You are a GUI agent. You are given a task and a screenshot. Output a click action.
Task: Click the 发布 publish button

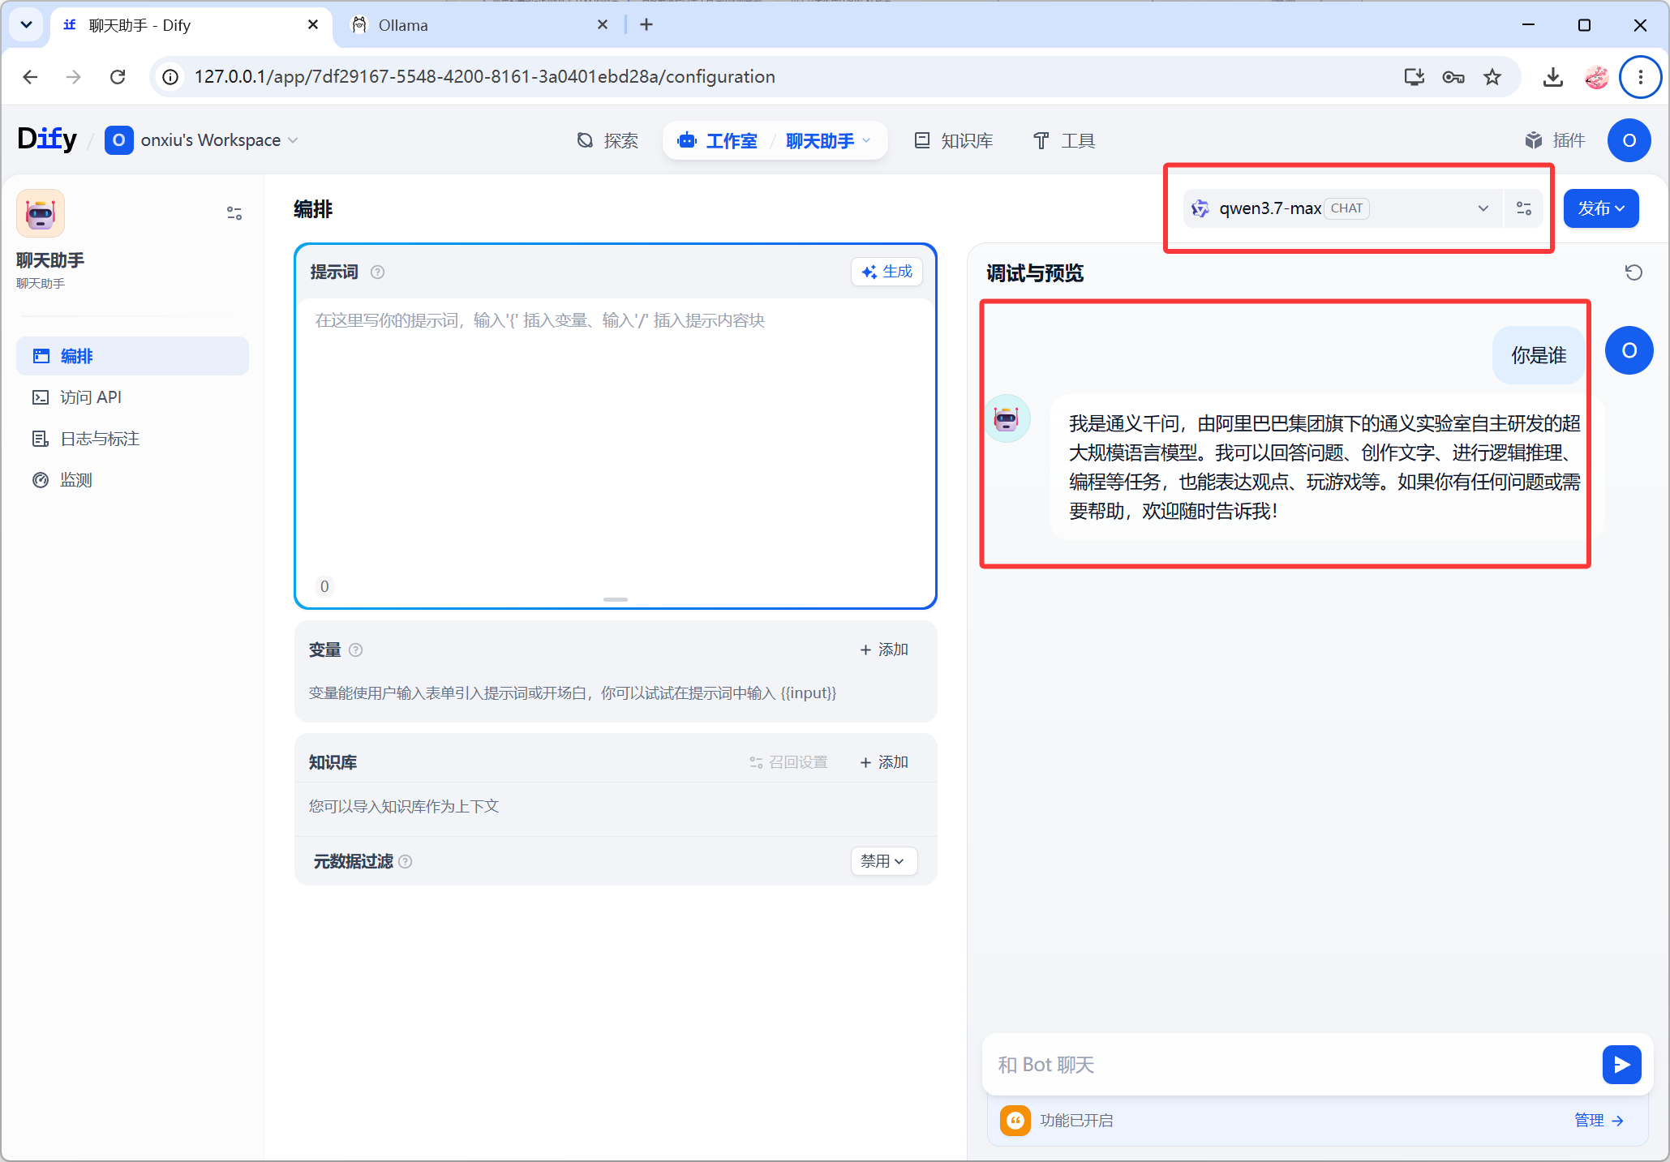pyautogui.click(x=1600, y=208)
